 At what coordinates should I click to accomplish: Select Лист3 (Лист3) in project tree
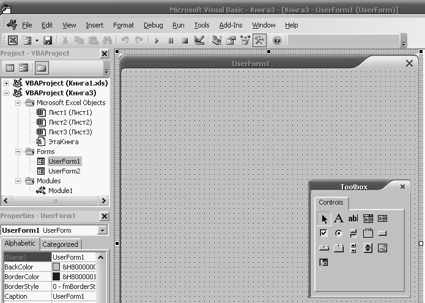(70, 132)
